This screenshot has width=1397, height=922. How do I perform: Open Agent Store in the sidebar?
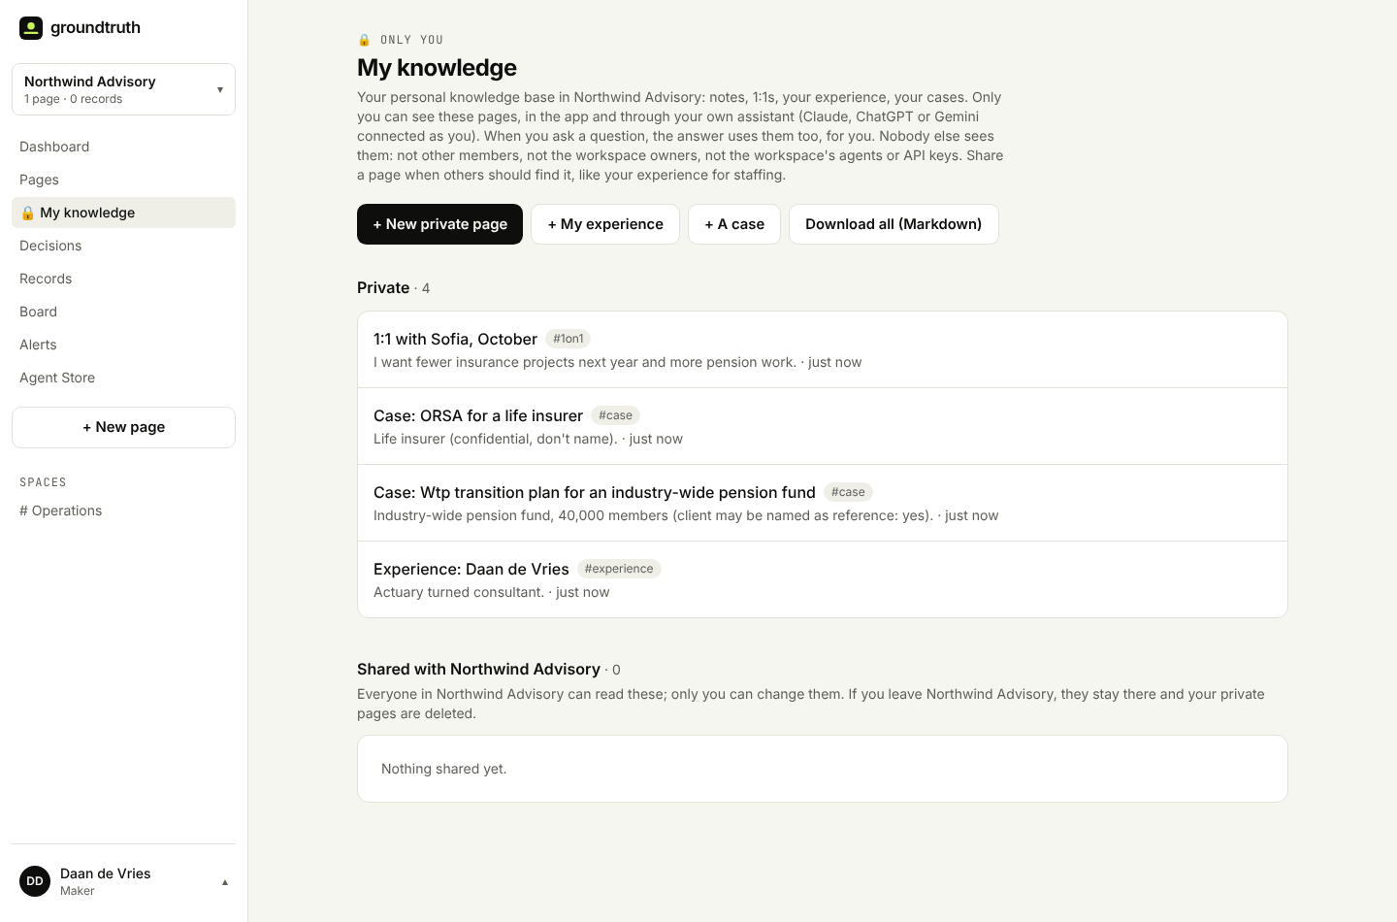[123, 378]
